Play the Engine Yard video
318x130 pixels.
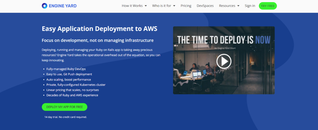tap(224, 61)
